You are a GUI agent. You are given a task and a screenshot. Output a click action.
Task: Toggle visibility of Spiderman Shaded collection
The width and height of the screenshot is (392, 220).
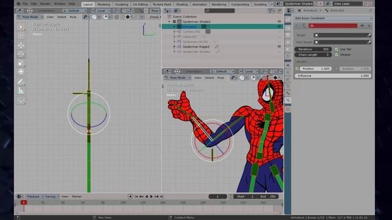pos(279,21)
